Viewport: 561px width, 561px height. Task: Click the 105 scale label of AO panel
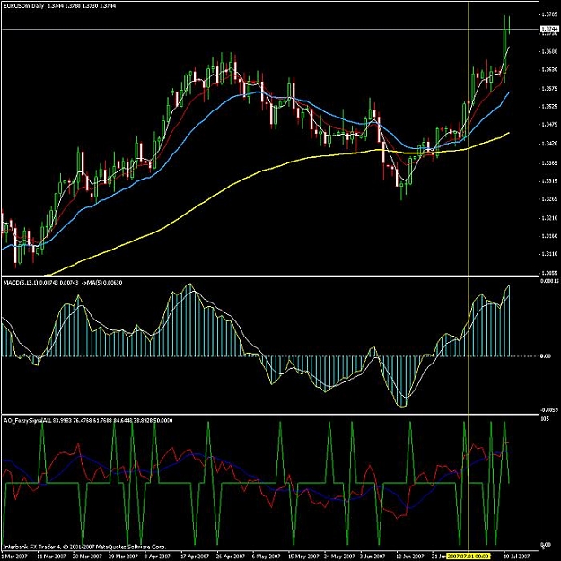point(545,420)
